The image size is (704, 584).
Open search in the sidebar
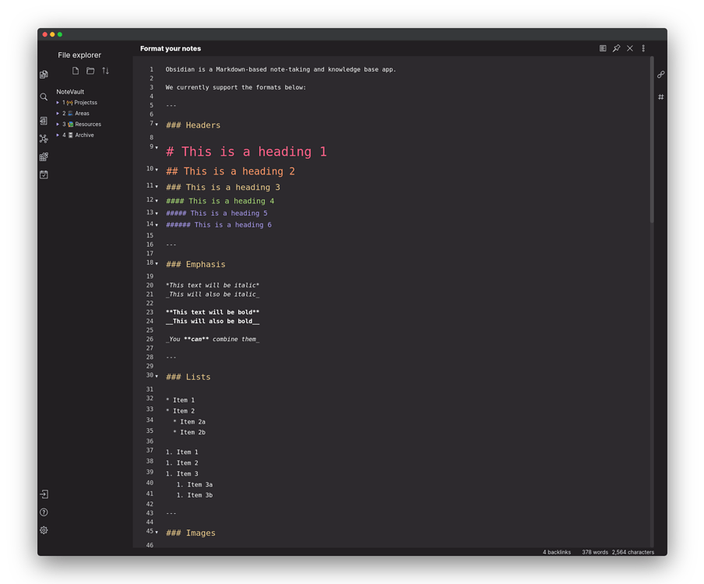(x=44, y=97)
